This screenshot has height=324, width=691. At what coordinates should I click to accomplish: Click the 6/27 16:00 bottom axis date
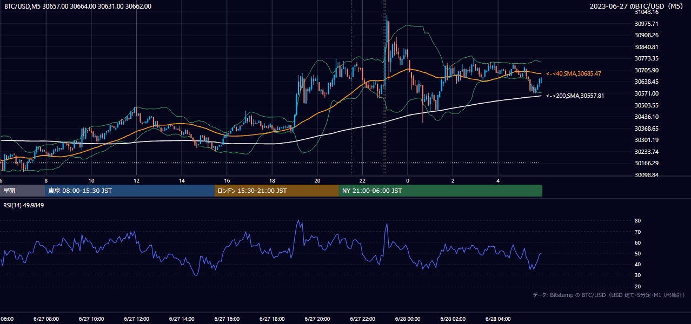[x=227, y=319]
